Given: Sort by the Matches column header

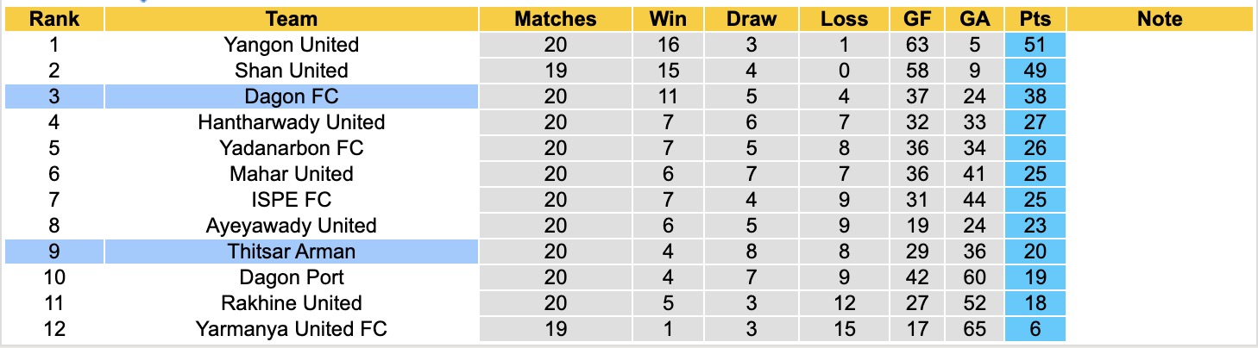Looking at the screenshot, I should pos(555,19).
